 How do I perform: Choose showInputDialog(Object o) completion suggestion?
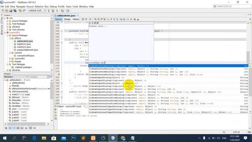pyautogui.click(x=169, y=77)
